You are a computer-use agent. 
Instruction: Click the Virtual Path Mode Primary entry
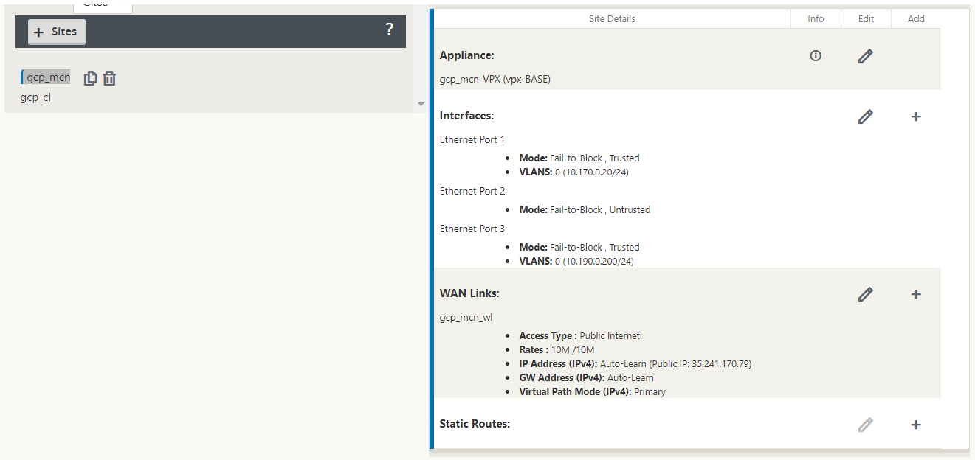(x=592, y=391)
